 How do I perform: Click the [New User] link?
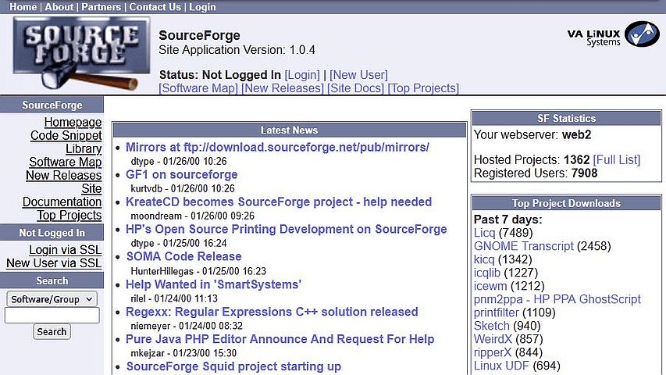(x=358, y=75)
